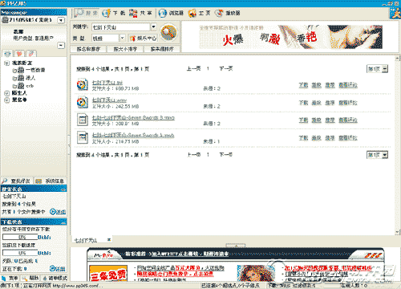Click the video icon of the 900.73 MB file
Viewport: 401px width, 289px height.
point(82,84)
